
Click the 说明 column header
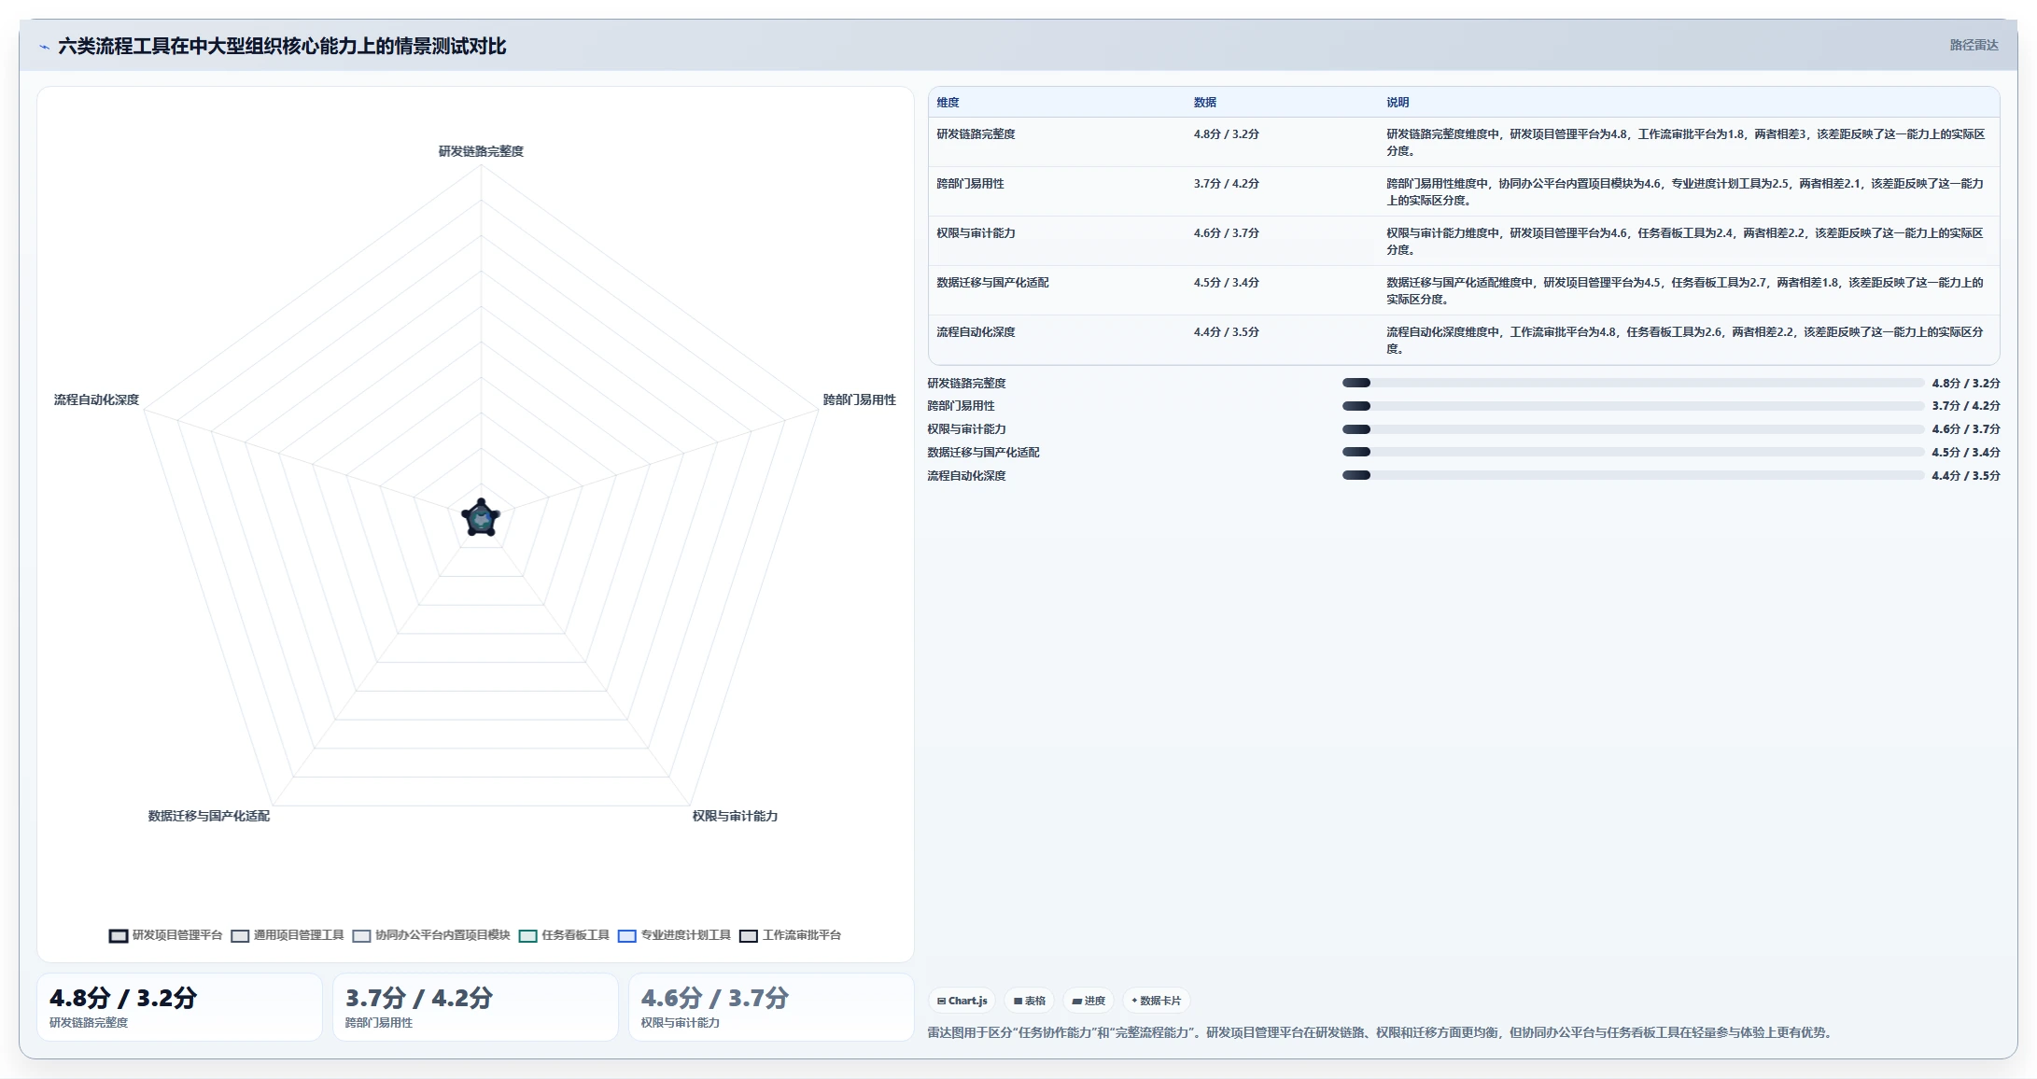pos(1398,103)
